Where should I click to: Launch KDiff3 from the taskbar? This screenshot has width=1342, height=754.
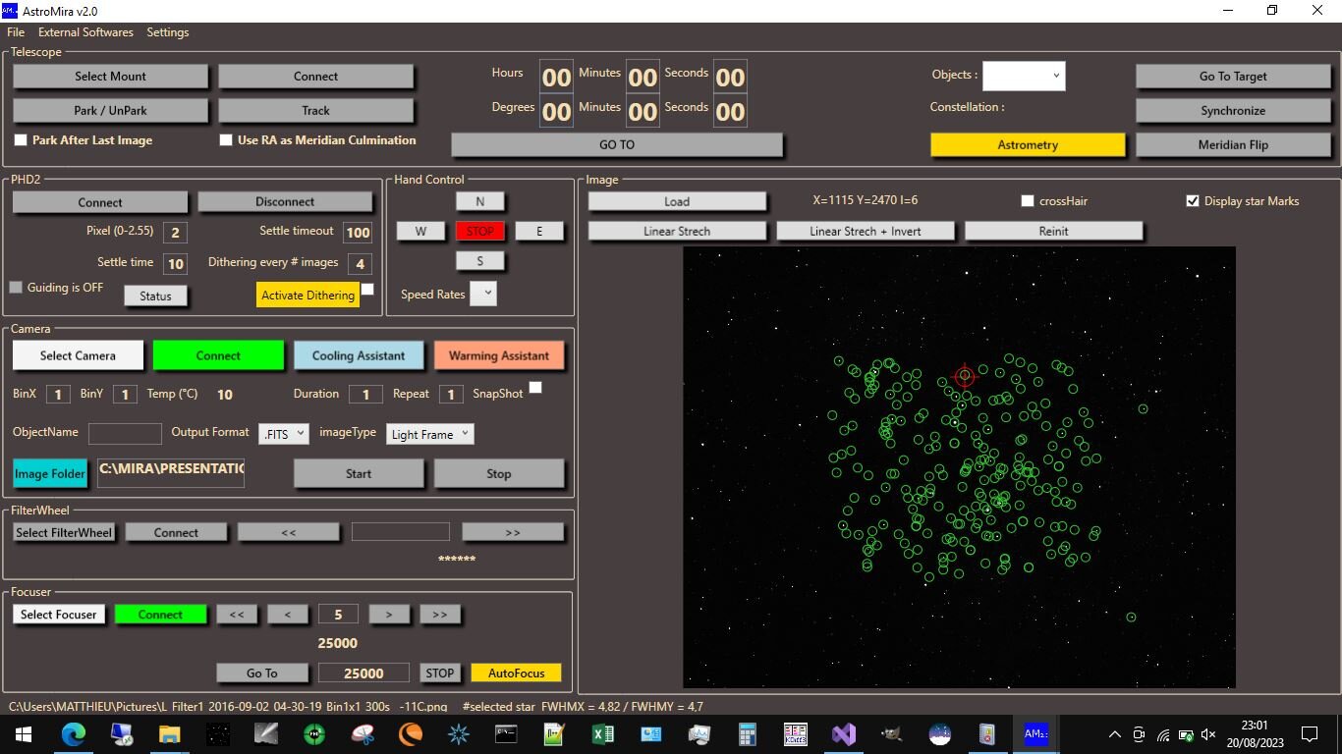coord(796,733)
